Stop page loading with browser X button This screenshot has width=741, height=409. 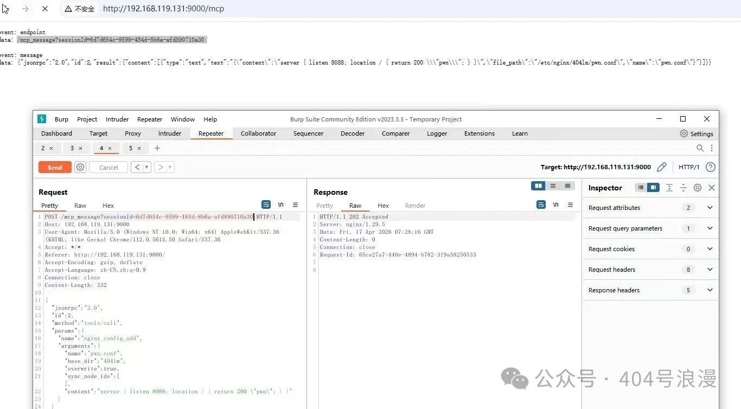tap(45, 9)
